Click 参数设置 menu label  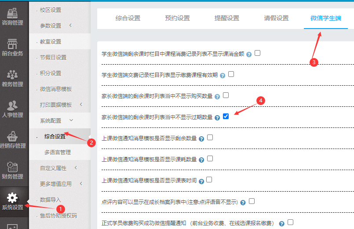tap(51, 26)
